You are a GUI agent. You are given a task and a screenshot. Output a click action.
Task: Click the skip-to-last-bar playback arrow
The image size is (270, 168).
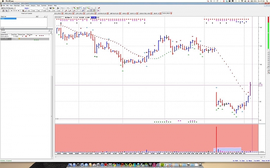pos(19,11)
